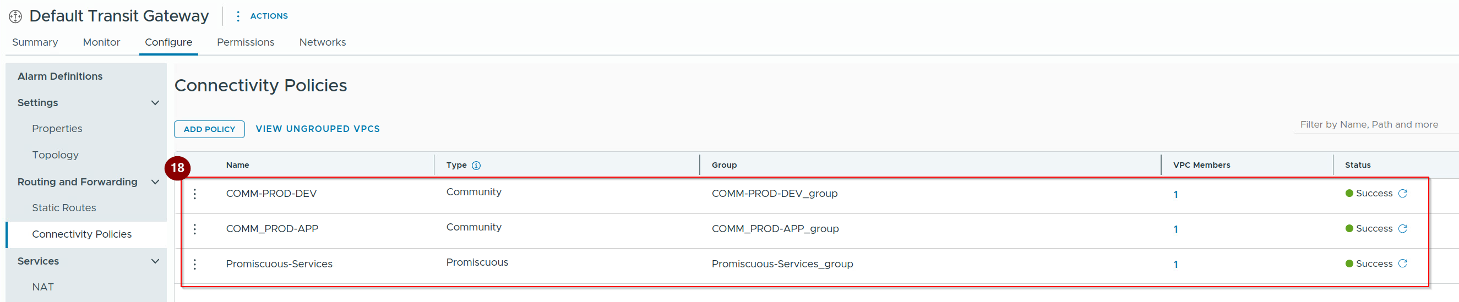
Task: Focus the Filter by Name field
Action: pos(1376,124)
